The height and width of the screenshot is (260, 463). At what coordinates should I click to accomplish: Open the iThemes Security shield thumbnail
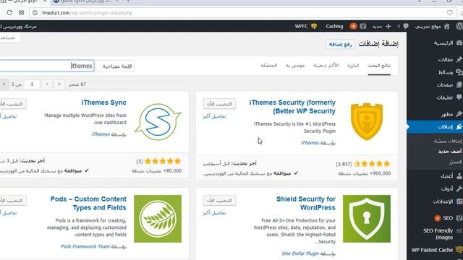367,121
